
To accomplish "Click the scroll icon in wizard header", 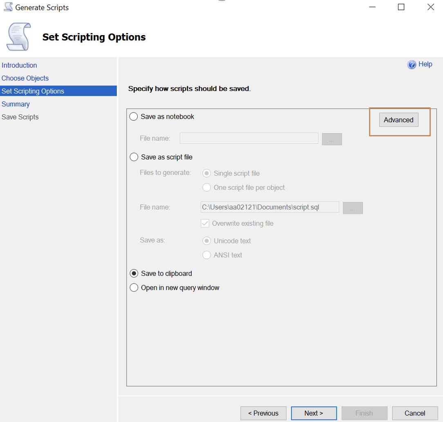I will pyautogui.click(x=18, y=37).
